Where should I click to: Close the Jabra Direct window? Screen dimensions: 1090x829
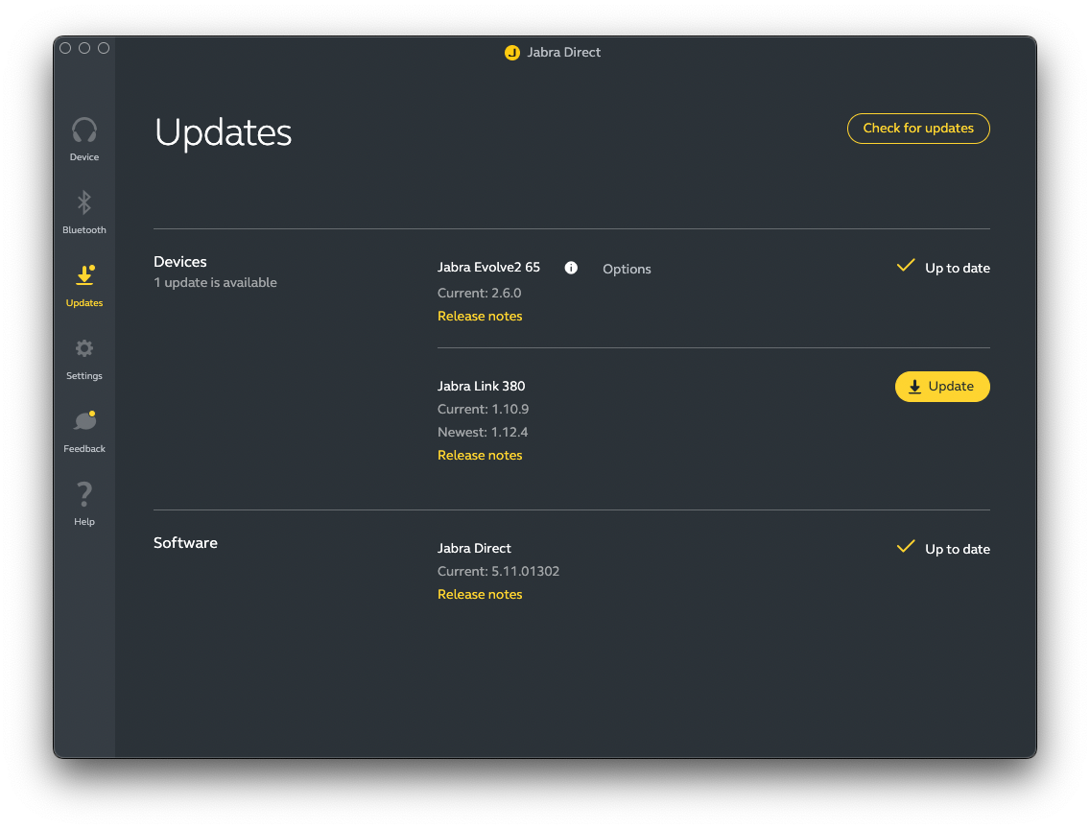click(65, 48)
